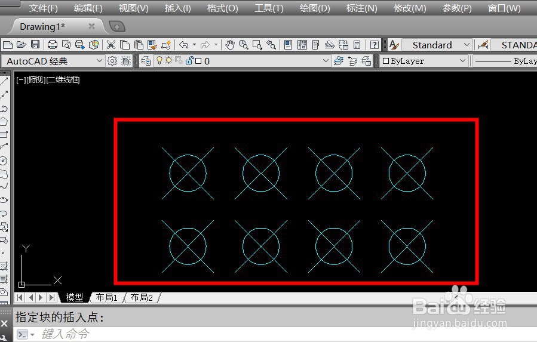Click the Help question mark icon
The width and height of the screenshot is (537, 342).
pos(375,45)
